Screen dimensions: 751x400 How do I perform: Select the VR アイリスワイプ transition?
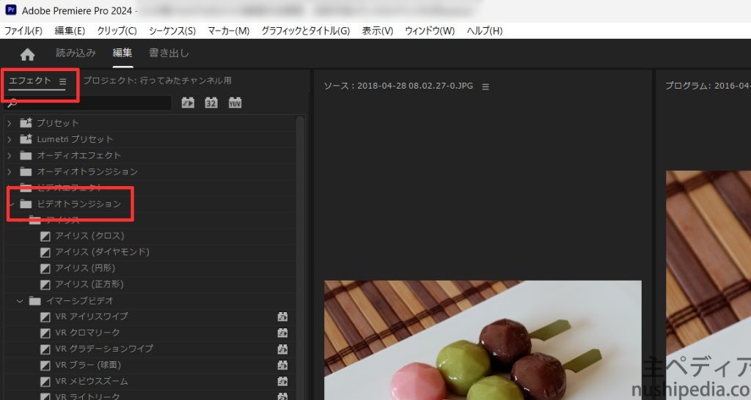click(91, 316)
